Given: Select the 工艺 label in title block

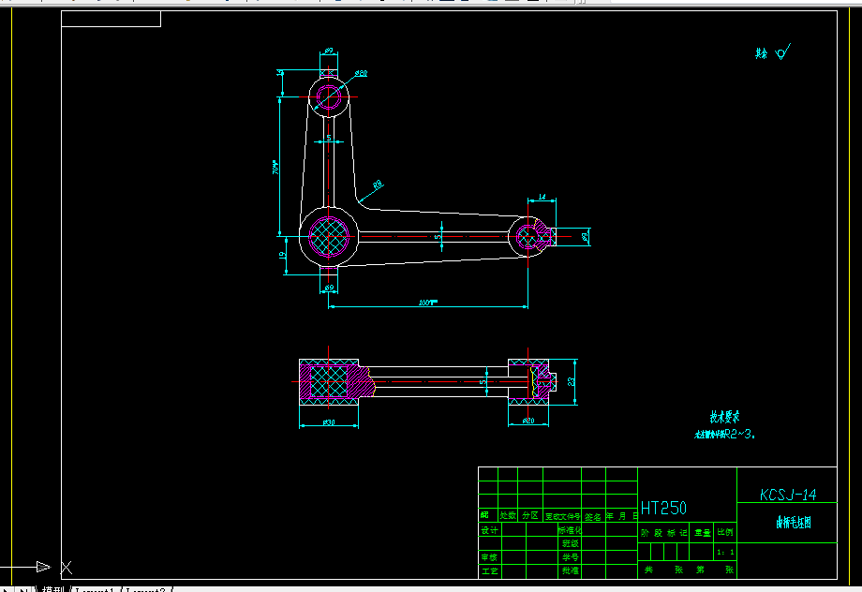Looking at the screenshot, I should (x=489, y=571).
